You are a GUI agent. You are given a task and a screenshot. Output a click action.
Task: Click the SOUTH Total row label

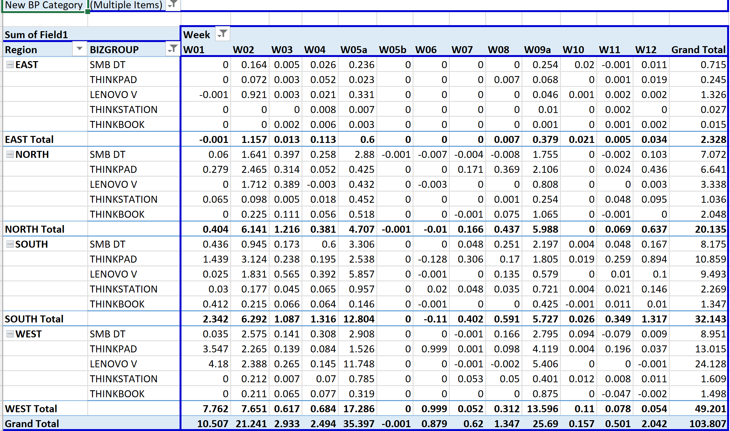click(x=34, y=319)
